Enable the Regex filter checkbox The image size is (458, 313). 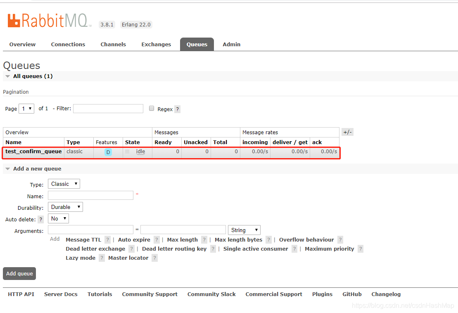click(152, 108)
